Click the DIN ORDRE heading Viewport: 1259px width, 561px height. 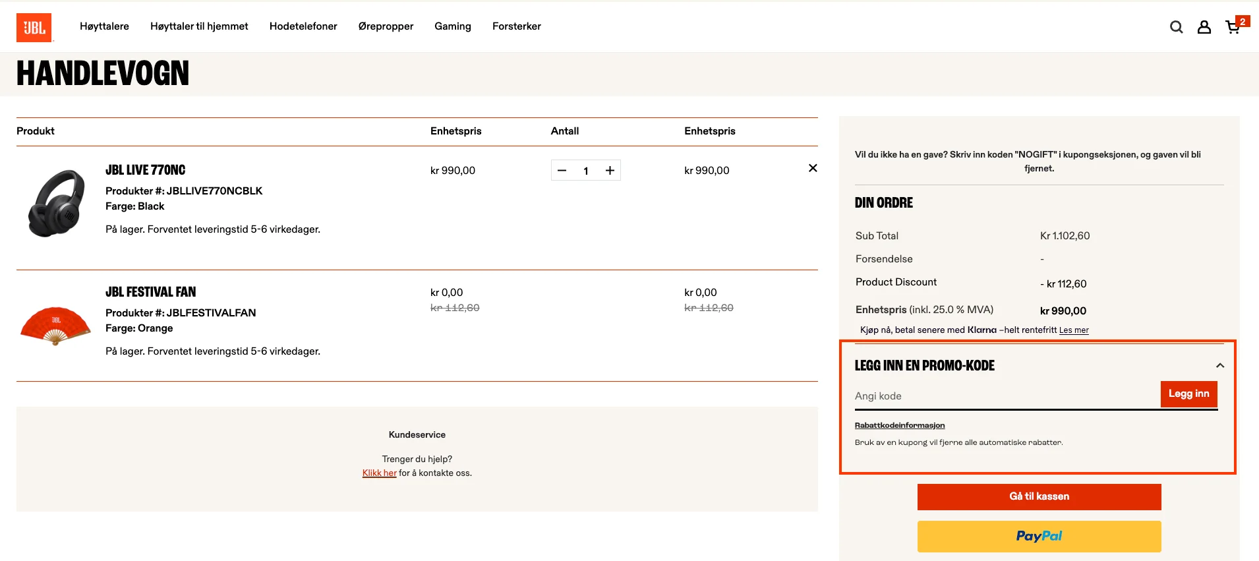point(884,203)
